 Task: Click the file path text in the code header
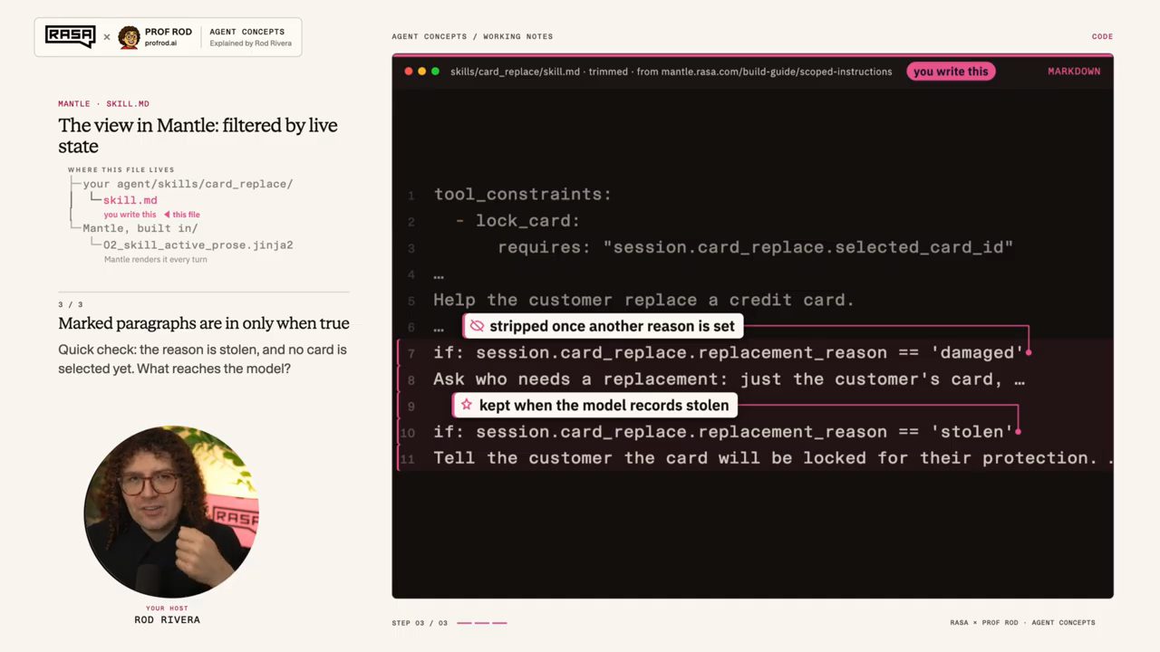671,72
